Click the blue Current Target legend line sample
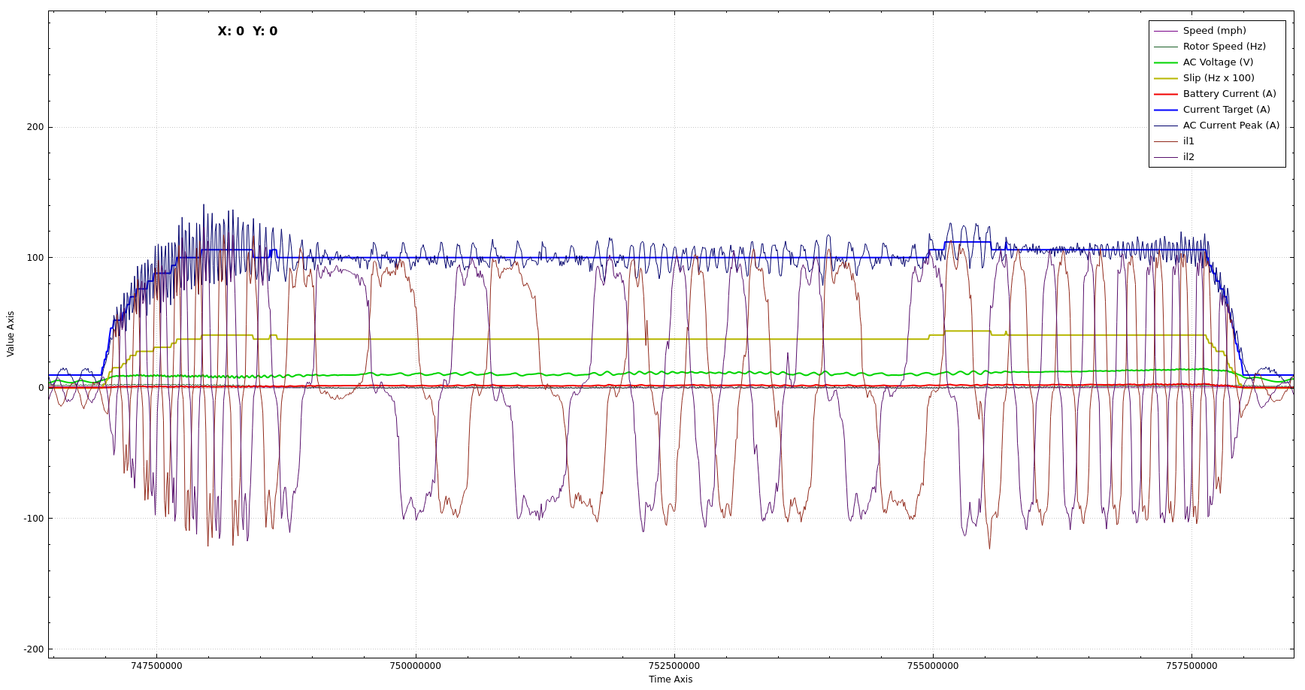This screenshot has width=1305, height=690. tap(1166, 110)
